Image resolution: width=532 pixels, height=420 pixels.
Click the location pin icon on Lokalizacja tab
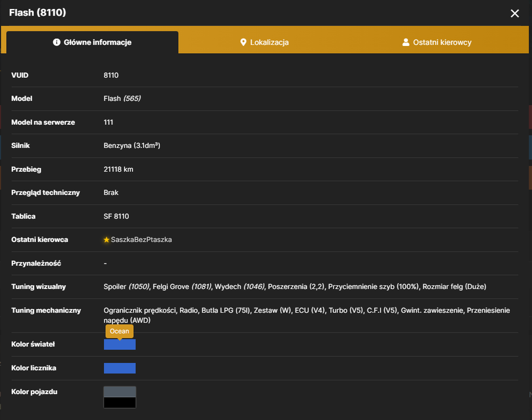click(243, 43)
